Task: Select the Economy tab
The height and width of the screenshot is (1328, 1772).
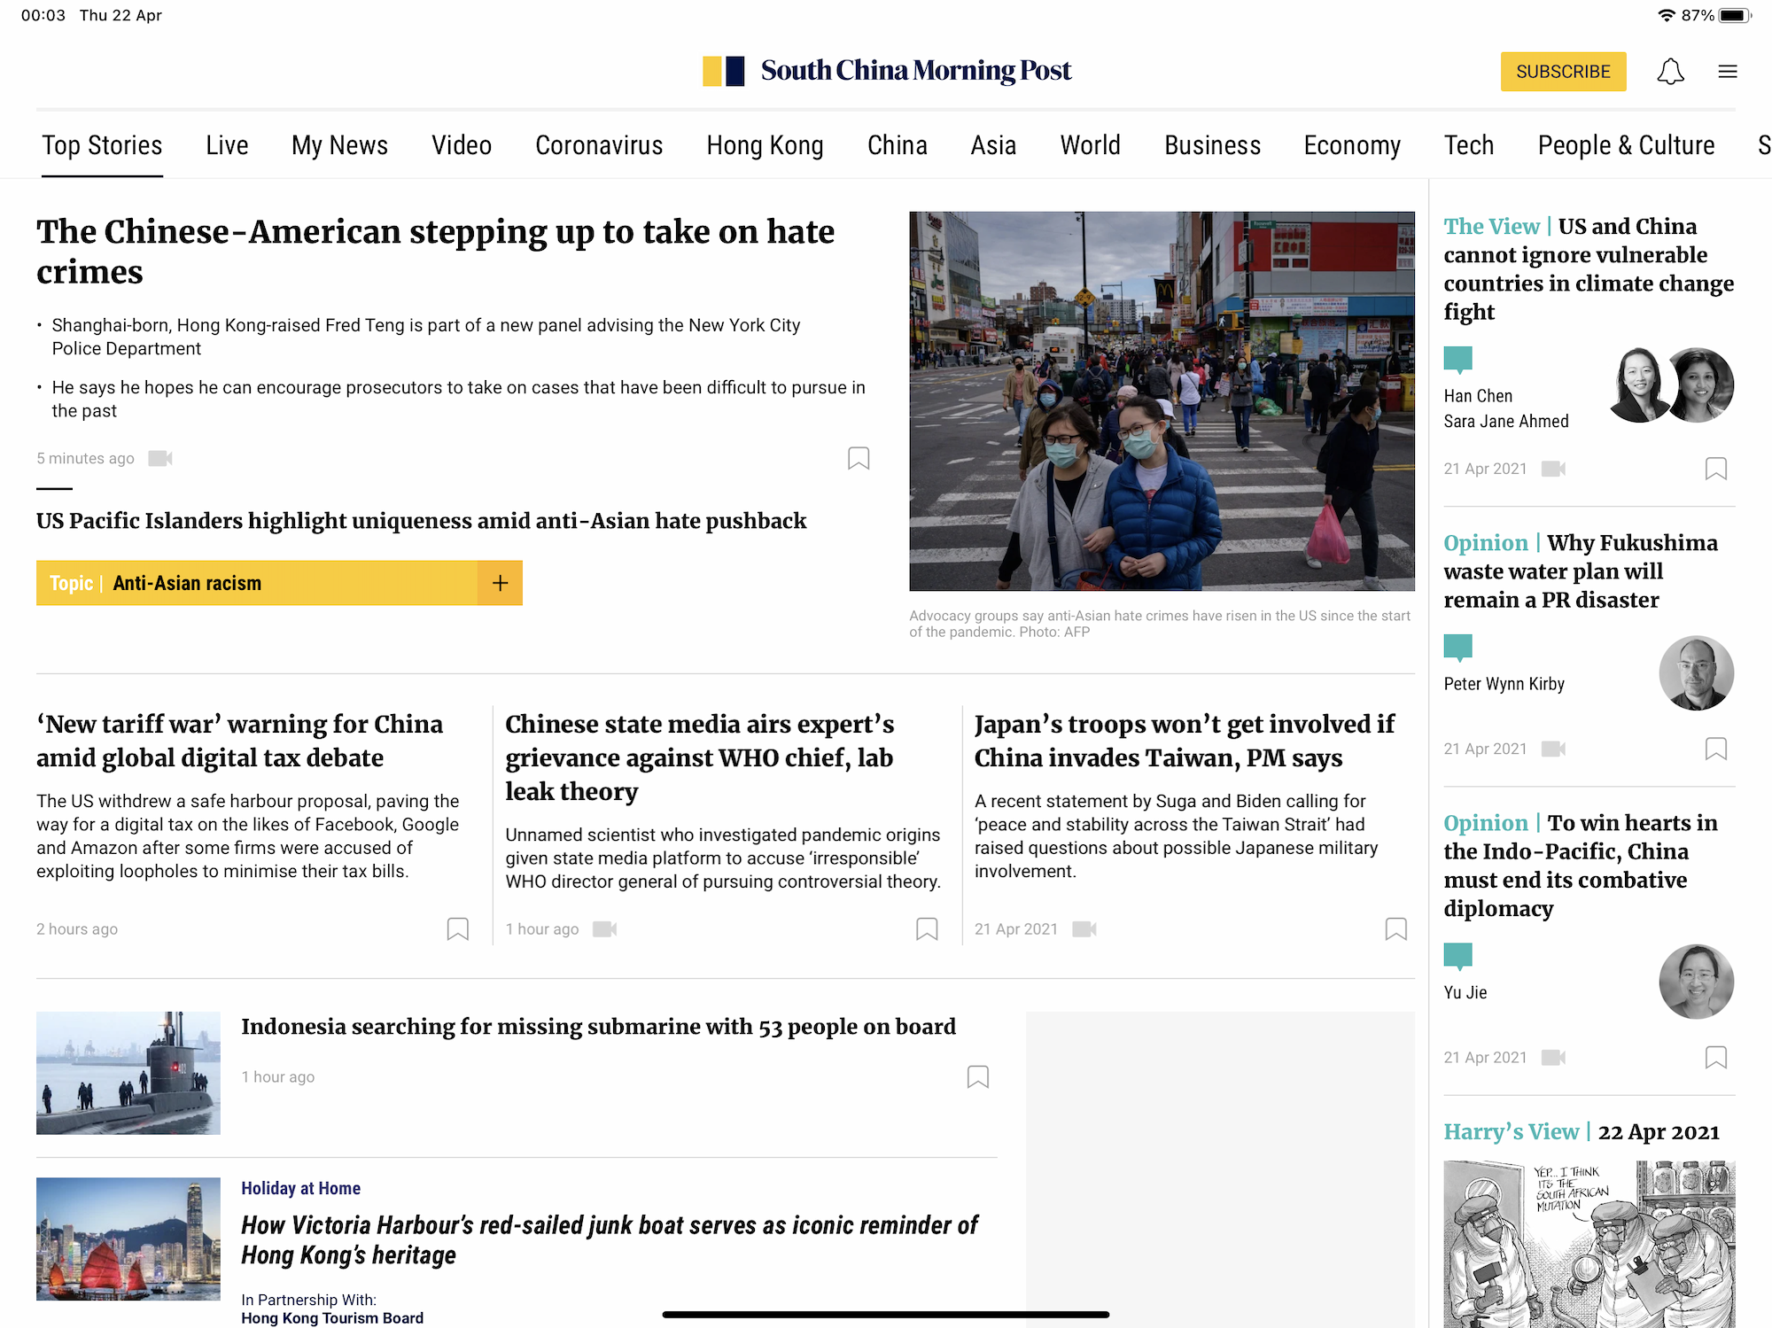Action: tap(1352, 145)
